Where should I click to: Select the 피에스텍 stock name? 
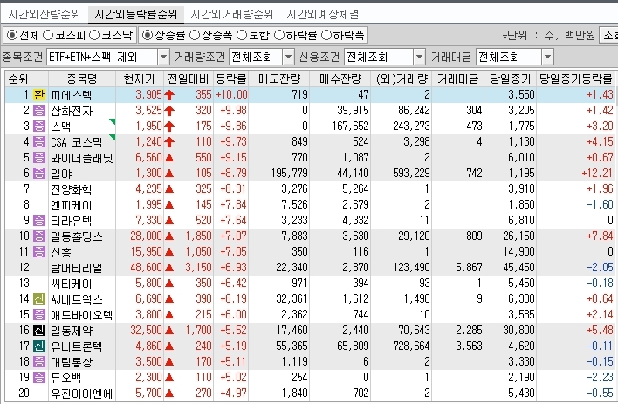tap(72, 95)
